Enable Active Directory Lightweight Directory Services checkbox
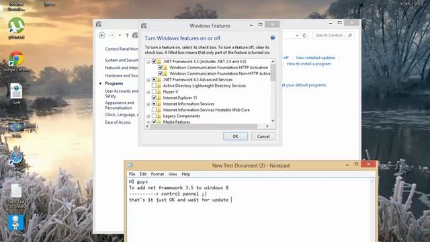 click(x=154, y=85)
